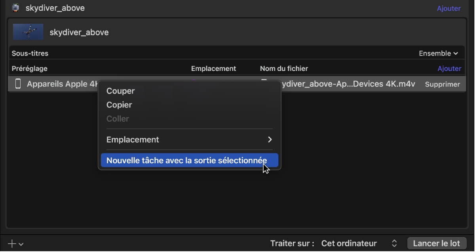This screenshot has width=475, height=252.
Task: Click the filename ending in Devices 4K.m4v
Action: [348, 84]
